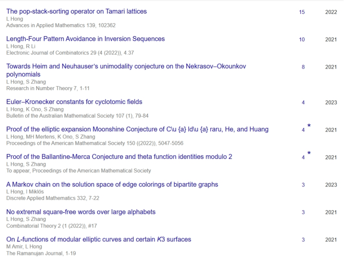View the 10 citations of the Inversion Sequences paper
Image resolution: width=350 pixels, height=259 pixels.
(302, 40)
